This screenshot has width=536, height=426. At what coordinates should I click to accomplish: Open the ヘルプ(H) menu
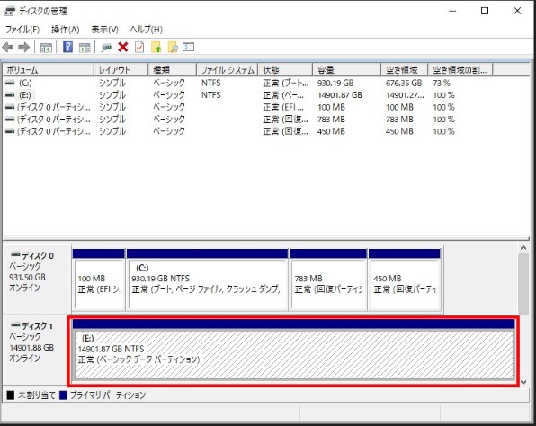147,30
